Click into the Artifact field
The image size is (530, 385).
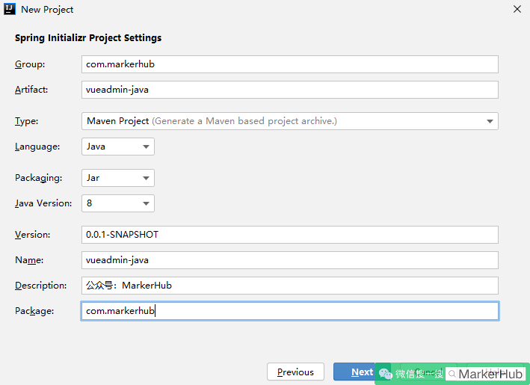point(290,90)
